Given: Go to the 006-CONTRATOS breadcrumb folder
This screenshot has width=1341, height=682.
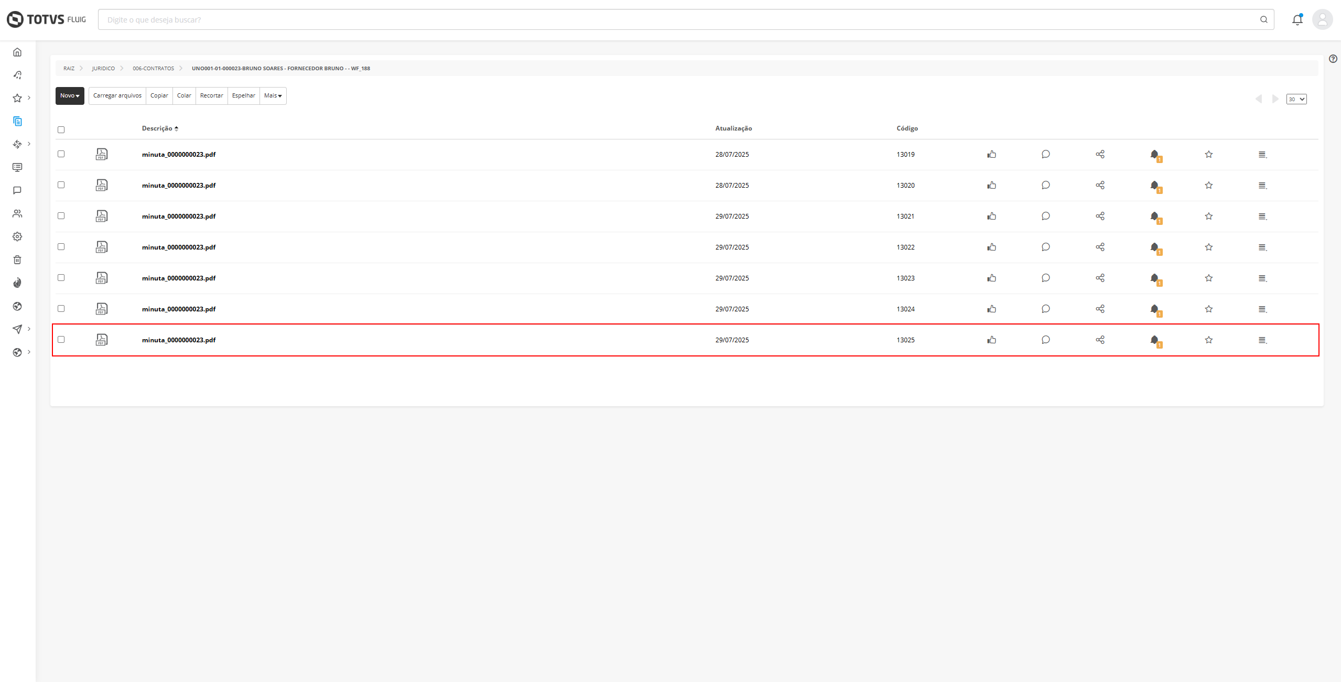Looking at the screenshot, I should point(153,68).
